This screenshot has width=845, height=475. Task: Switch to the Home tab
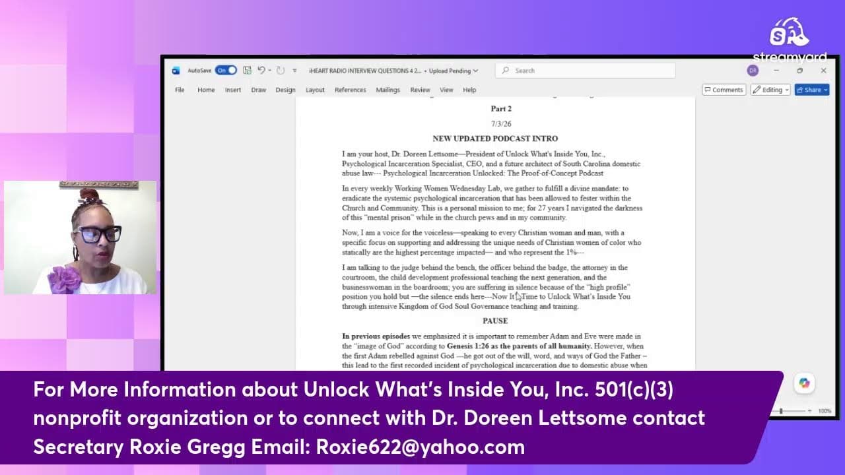coord(206,90)
